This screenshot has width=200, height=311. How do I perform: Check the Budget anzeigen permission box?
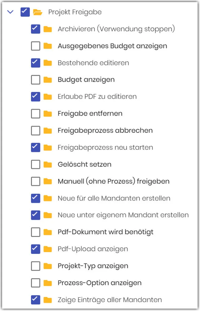point(36,80)
